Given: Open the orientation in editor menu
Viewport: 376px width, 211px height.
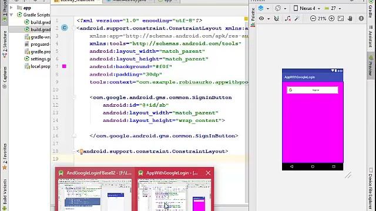Looking at the screenshot, I should [x=281, y=8].
